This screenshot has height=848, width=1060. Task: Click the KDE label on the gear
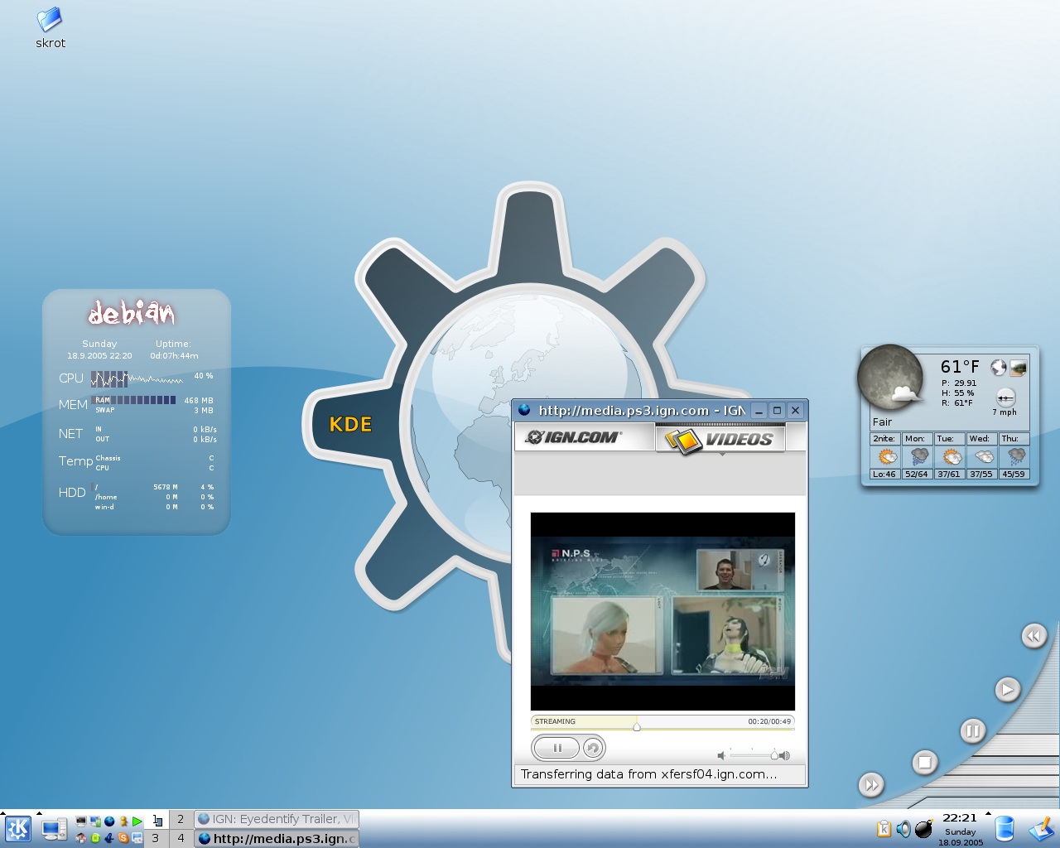(x=350, y=424)
